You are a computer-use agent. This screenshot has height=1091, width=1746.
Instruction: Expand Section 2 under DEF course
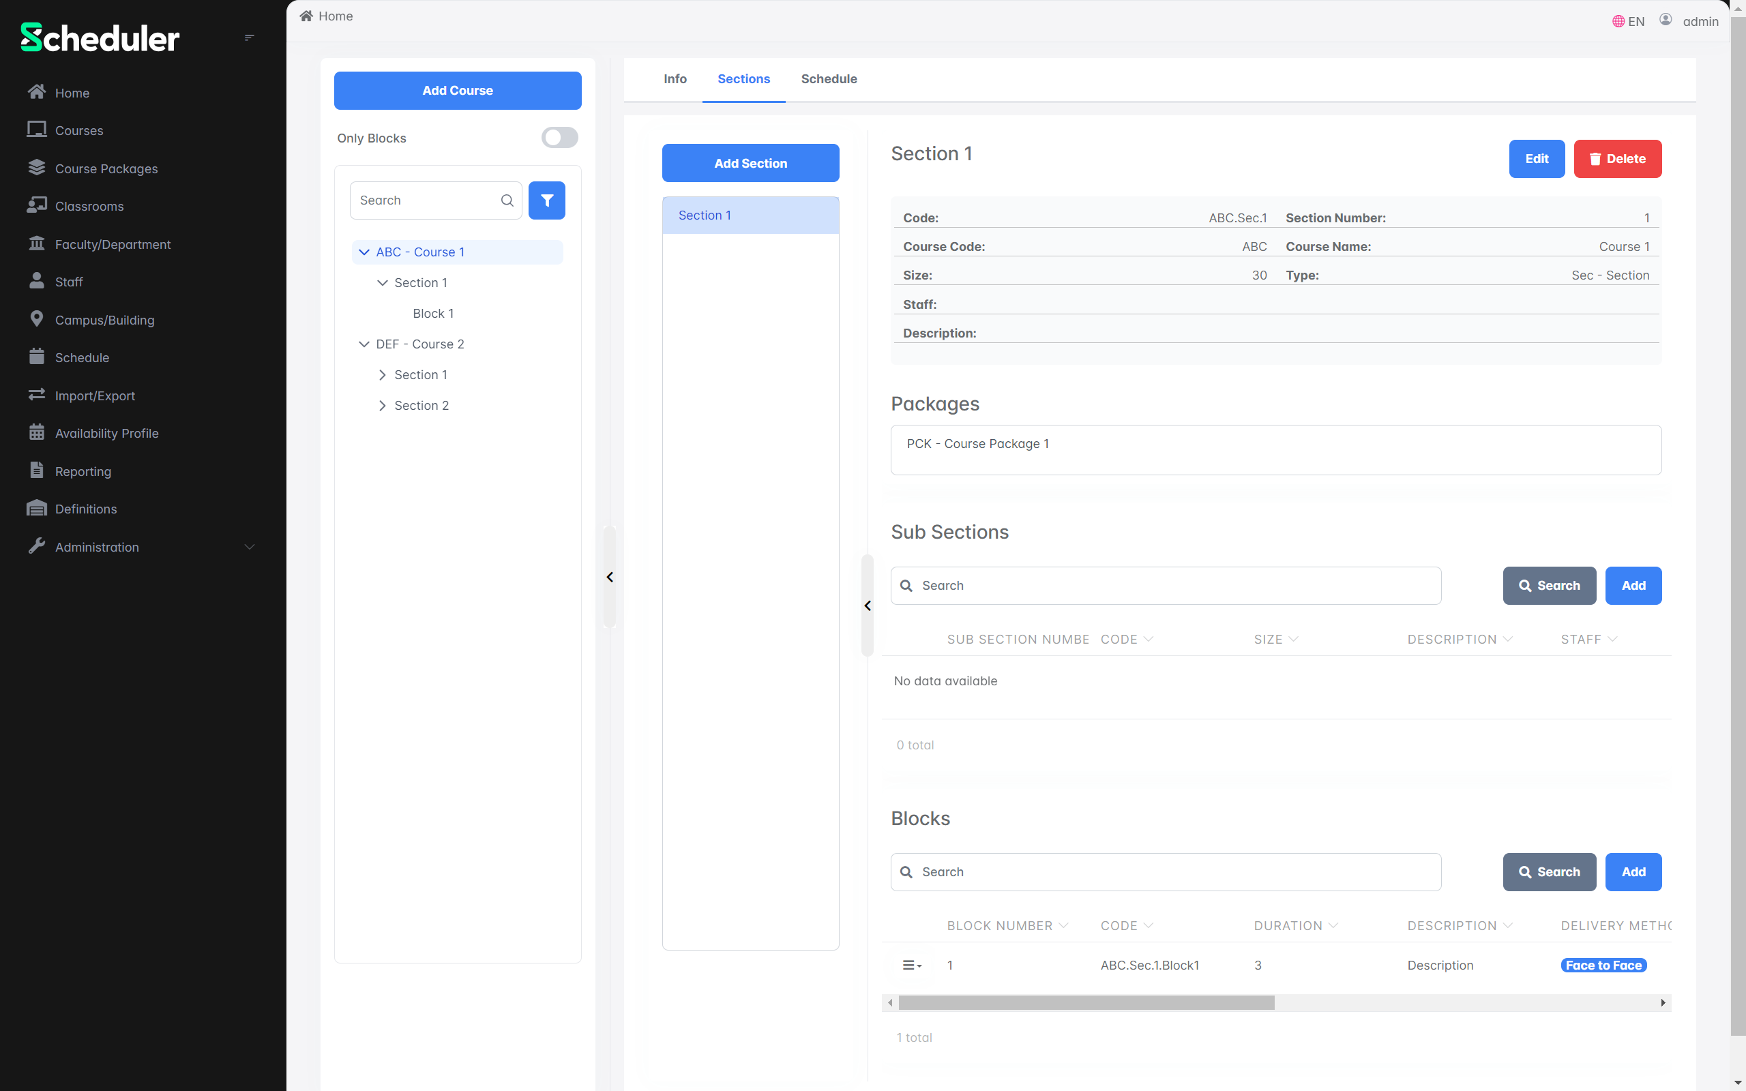point(383,406)
